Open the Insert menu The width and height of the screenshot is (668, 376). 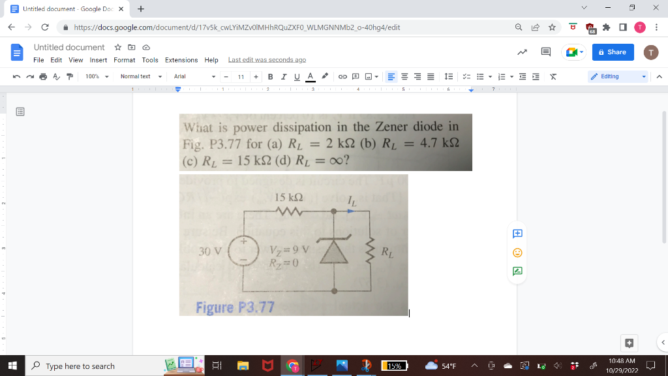99,59
